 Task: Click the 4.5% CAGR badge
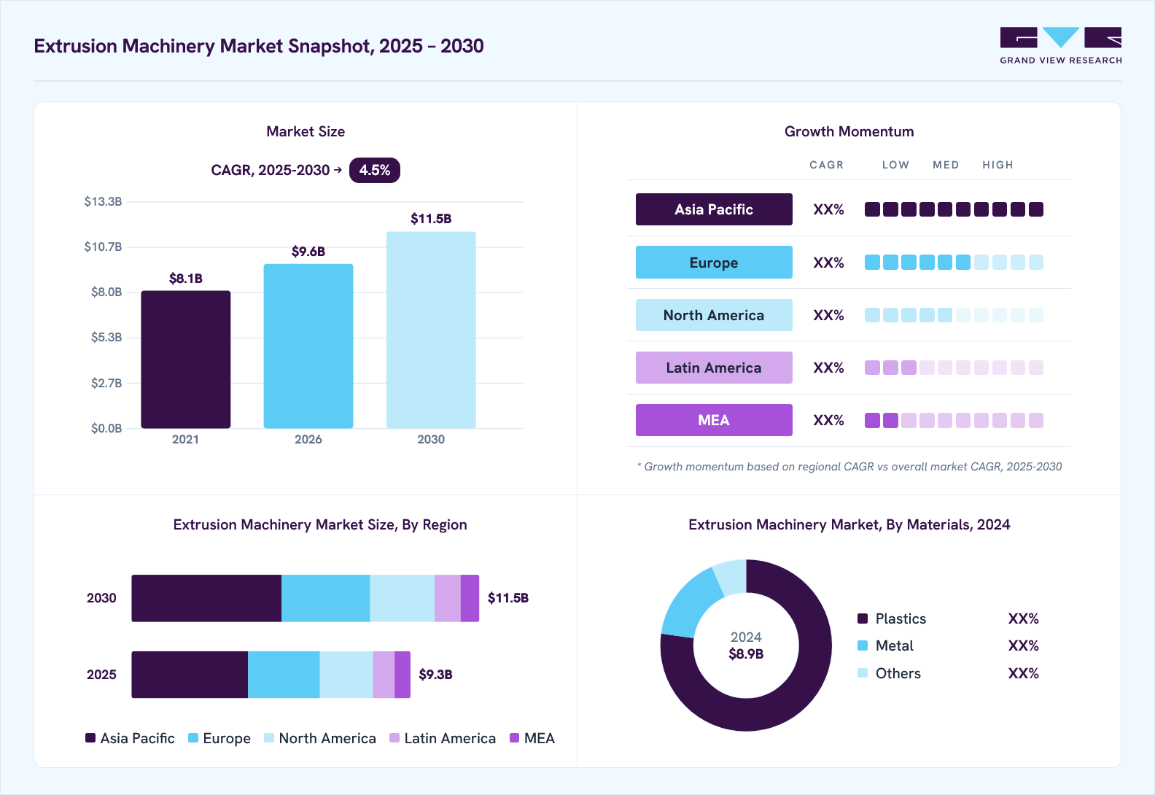click(375, 170)
